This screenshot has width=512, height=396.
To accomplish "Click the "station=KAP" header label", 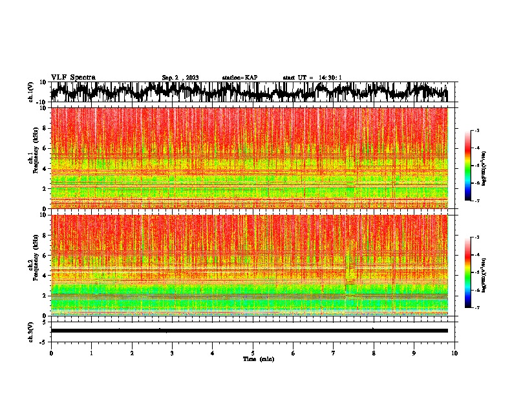I will click(240, 78).
